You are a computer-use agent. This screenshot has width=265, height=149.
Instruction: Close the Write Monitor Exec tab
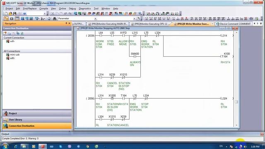point(212,24)
